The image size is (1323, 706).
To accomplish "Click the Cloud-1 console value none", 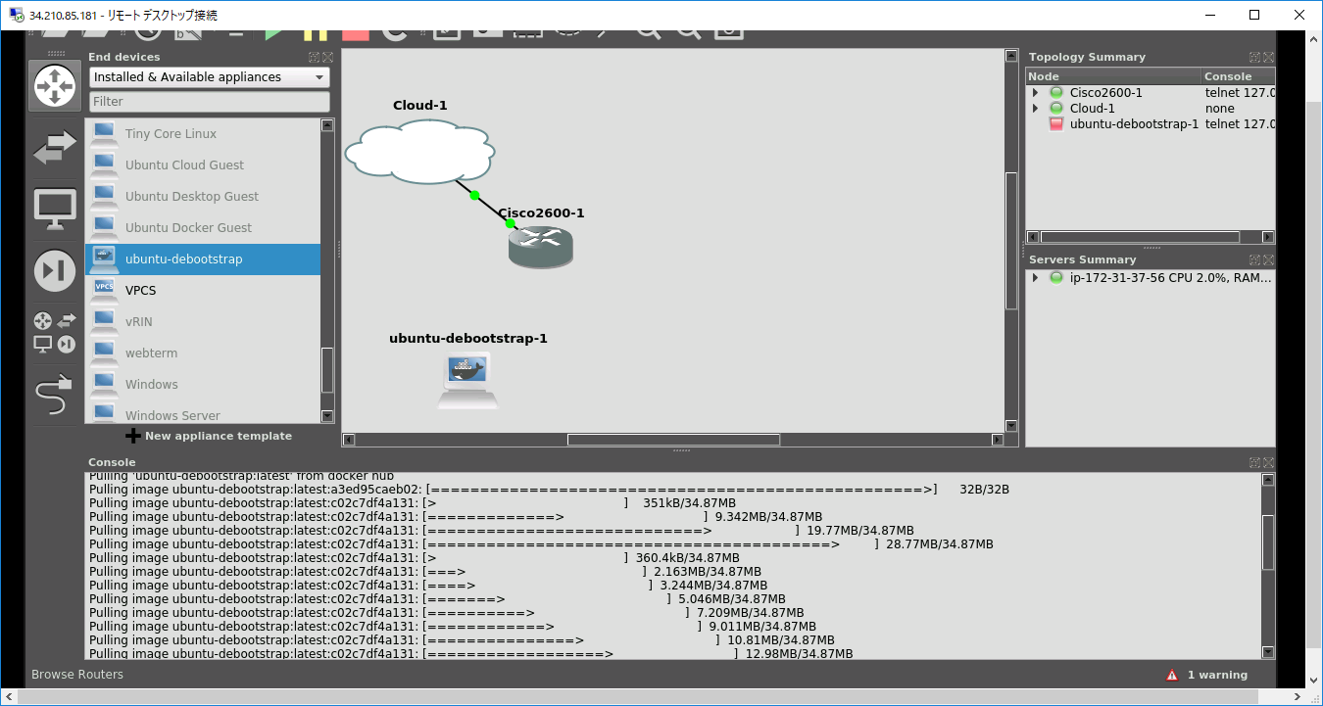I will 1219,109.
